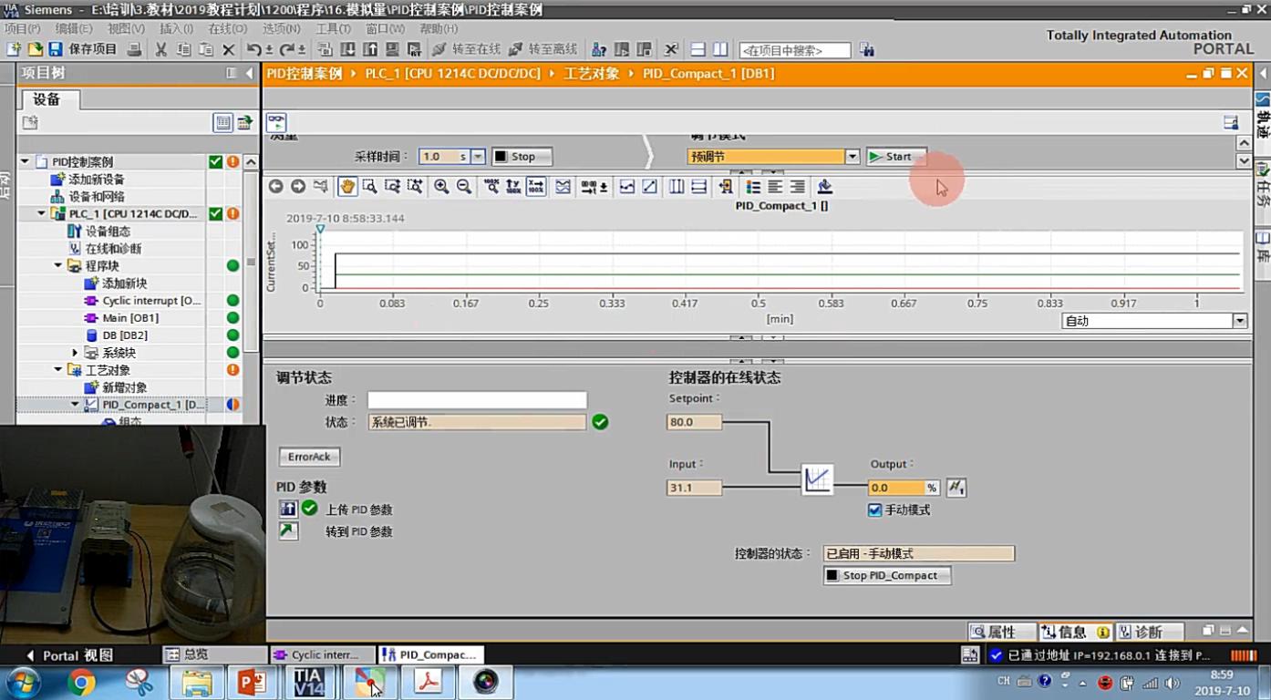1271x700 pixels.
Task: Open the sampling time unit dropdown
Action: (478, 157)
